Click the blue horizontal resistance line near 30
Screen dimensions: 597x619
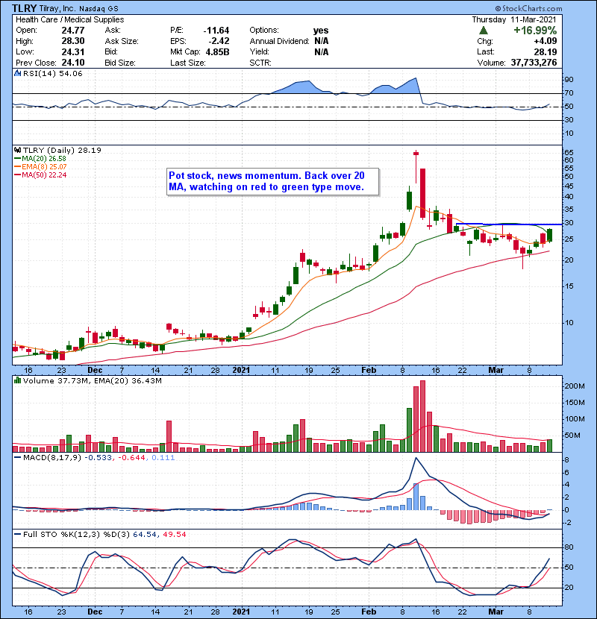[x=509, y=224]
